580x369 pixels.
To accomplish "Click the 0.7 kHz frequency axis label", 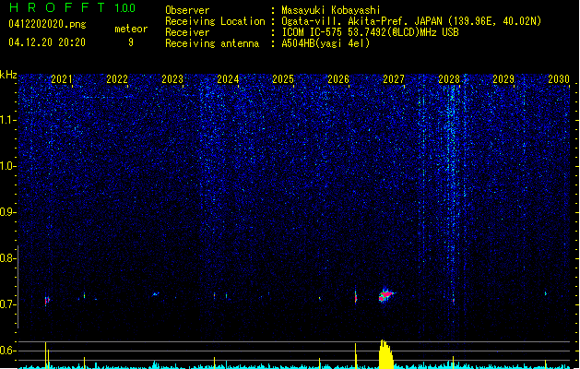I will (x=8, y=304).
